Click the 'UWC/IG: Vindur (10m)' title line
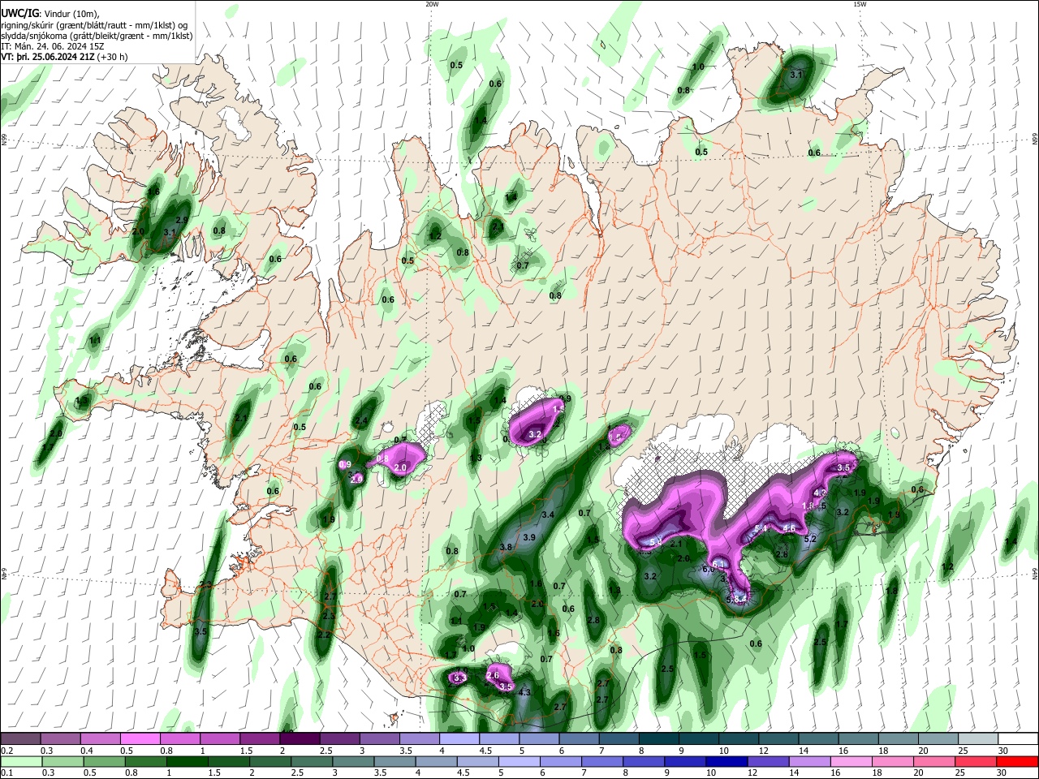This screenshot has width=1039, height=779. pos(50,14)
